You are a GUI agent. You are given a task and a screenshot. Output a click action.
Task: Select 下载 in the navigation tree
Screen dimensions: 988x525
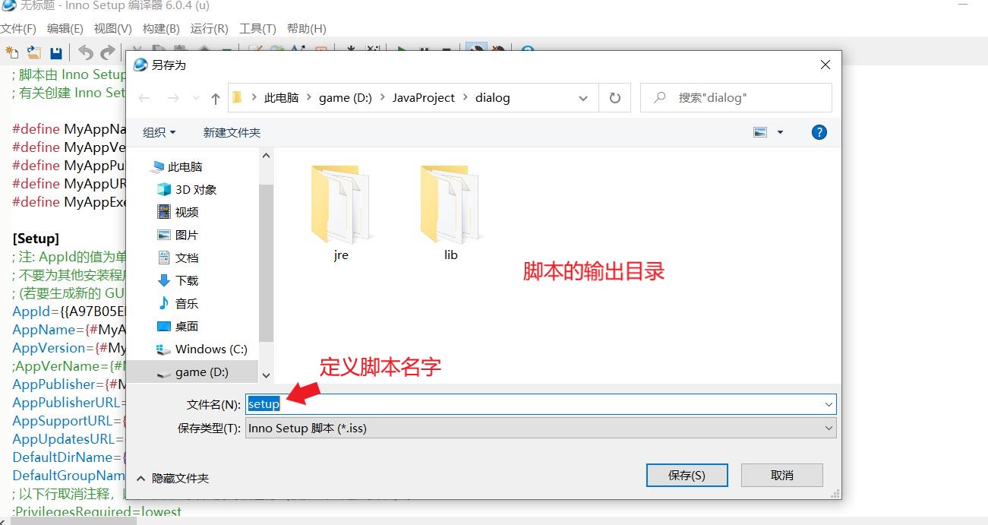178,280
